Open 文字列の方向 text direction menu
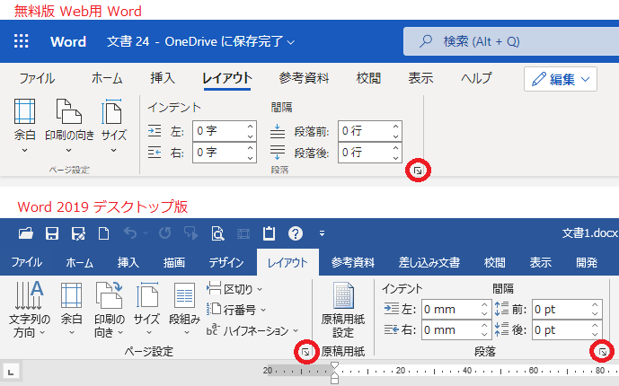Screen dimensions: 619x386 tap(30, 310)
